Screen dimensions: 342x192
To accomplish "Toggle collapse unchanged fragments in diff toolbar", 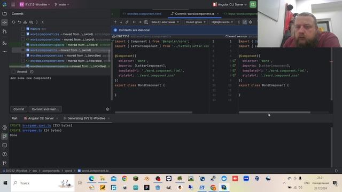I will point(239,22).
